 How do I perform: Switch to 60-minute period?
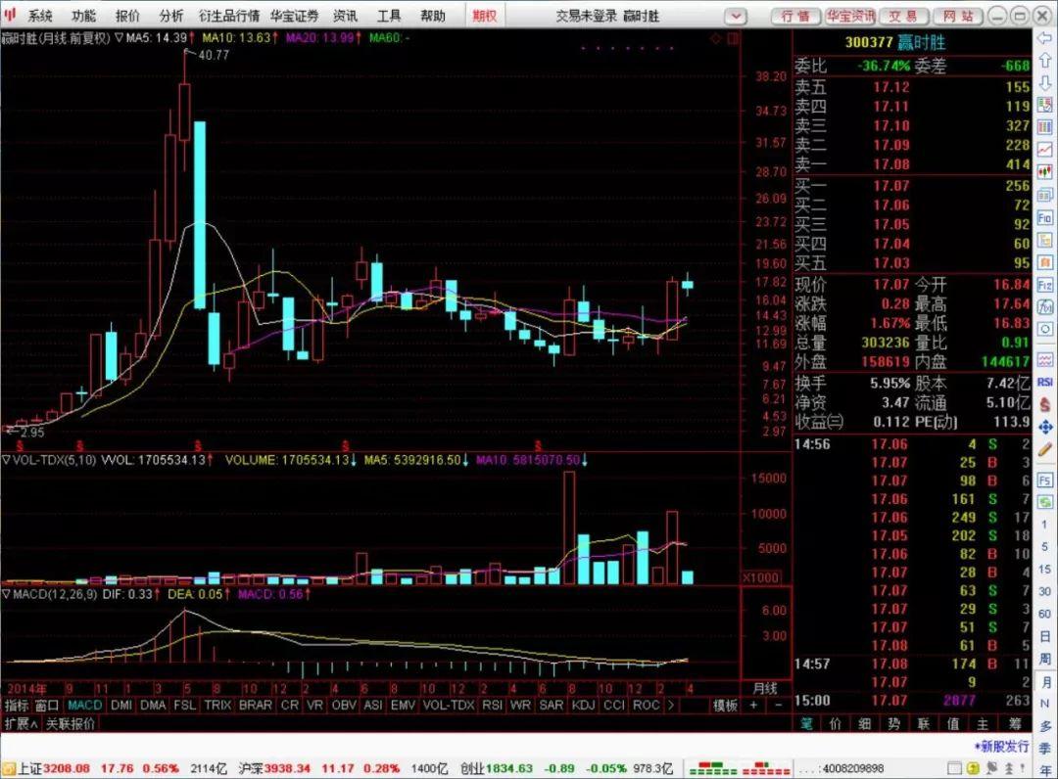point(1044,614)
